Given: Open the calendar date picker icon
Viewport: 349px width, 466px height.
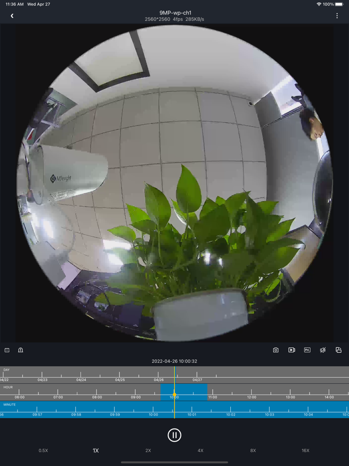Looking at the screenshot, I should pyautogui.click(x=7, y=350).
